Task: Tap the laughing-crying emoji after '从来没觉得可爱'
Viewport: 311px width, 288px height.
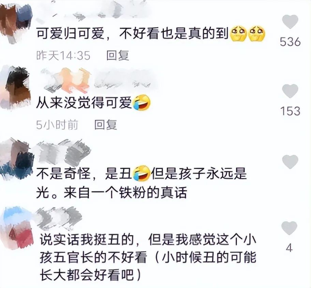Action: [x=142, y=102]
